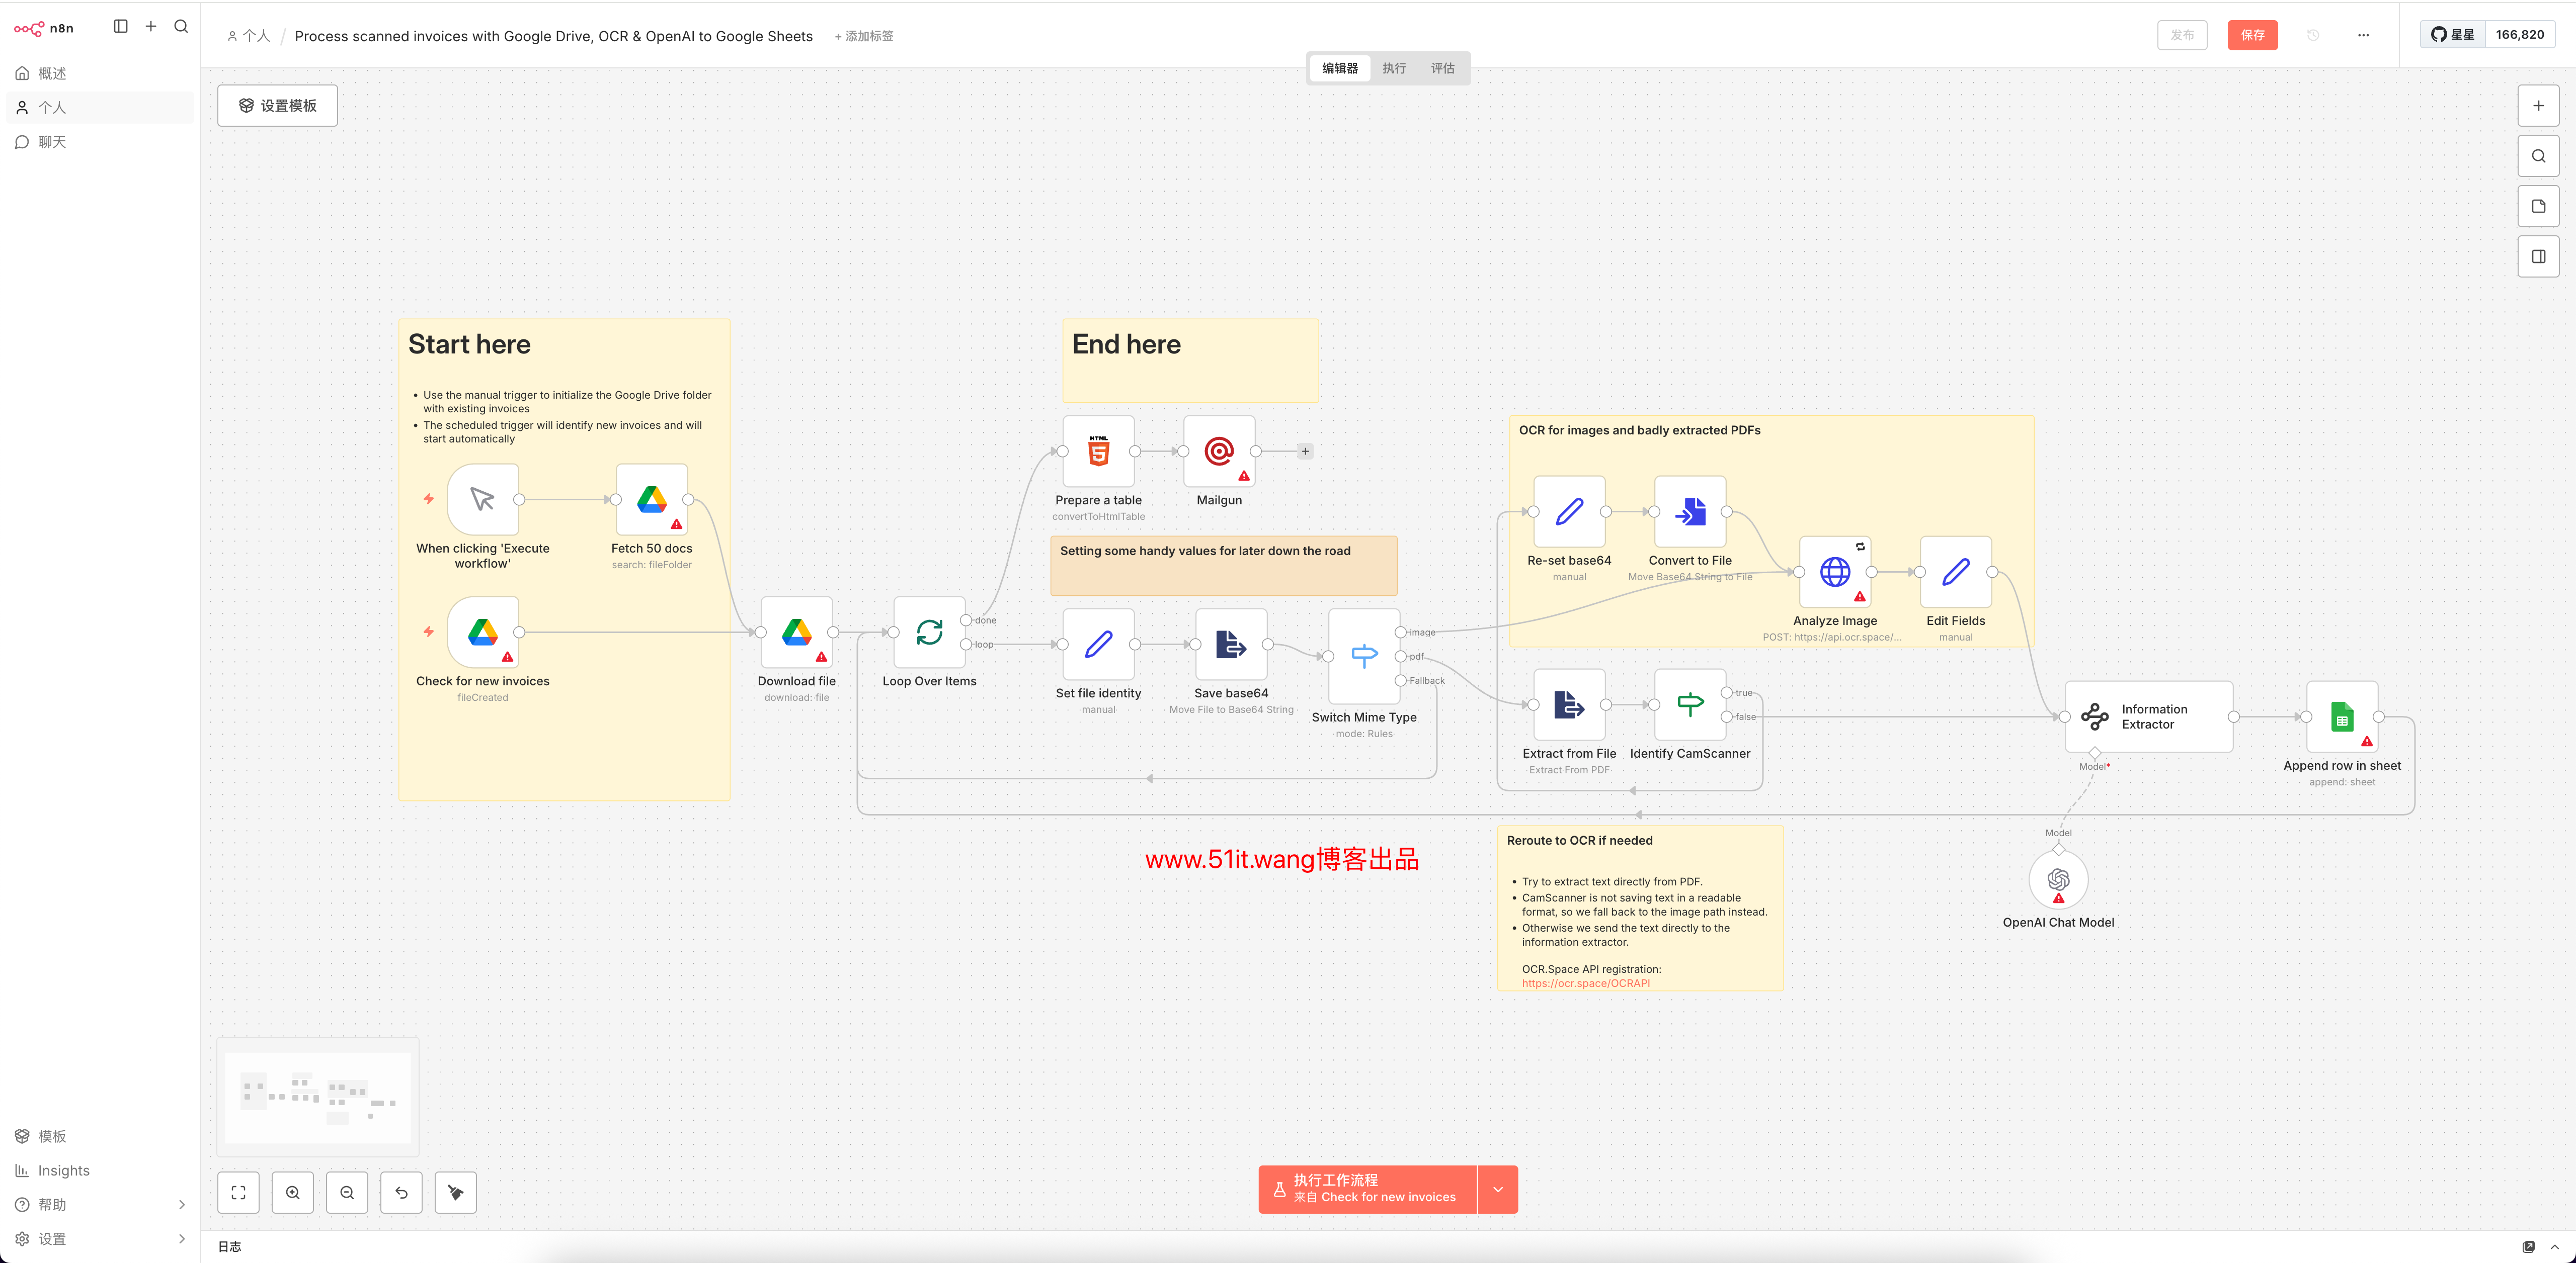This screenshot has height=1263, width=2576.
Task: Open the OpenAI Chat Model node
Action: 2058,880
